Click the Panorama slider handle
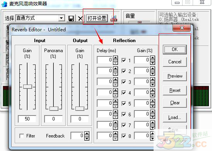 pos(54,109)
